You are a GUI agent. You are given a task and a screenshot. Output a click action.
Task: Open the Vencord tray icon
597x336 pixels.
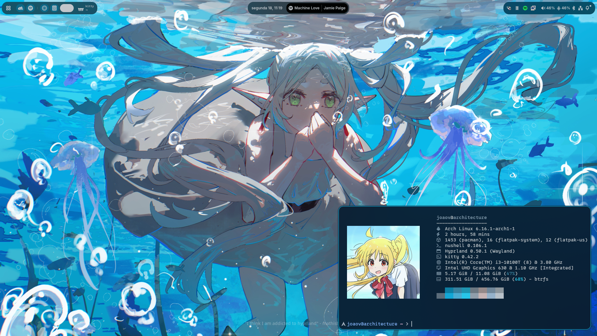509,8
